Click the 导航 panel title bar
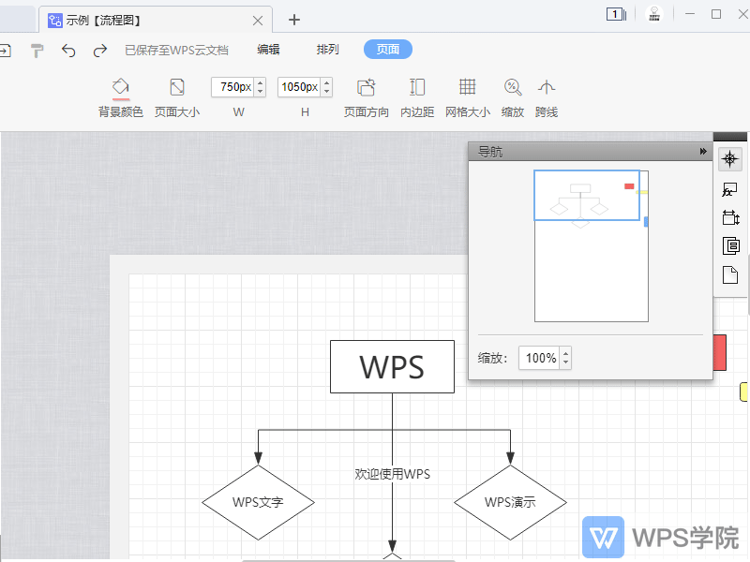 (x=591, y=152)
